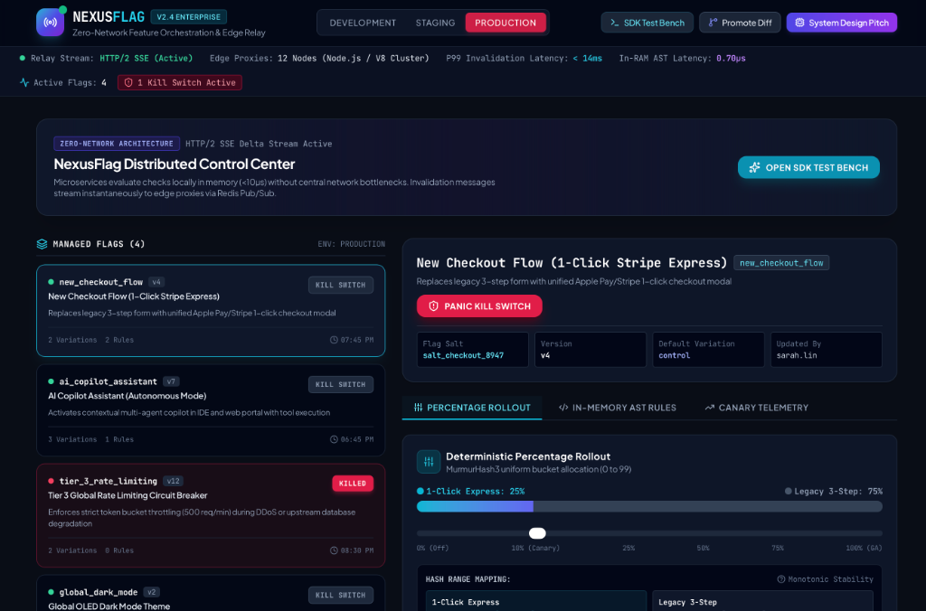Click the shield icon in Kill Switch Active badge
926x611 pixels.
(x=128, y=82)
